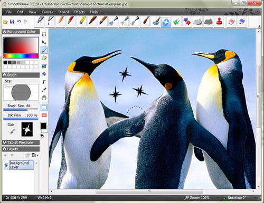The width and height of the screenshot is (264, 203).
Task: Click the round brush preview under Star
Action: pyautogui.click(x=21, y=92)
